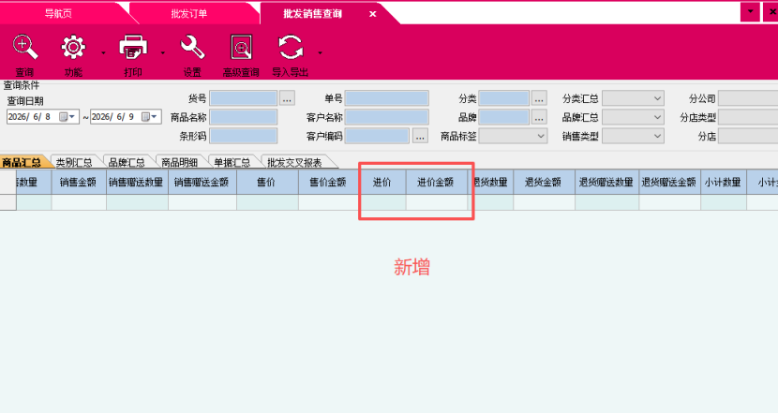This screenshot has width=778, height=413.
Task: Click the 售价金额 column header
Action: 328,182
